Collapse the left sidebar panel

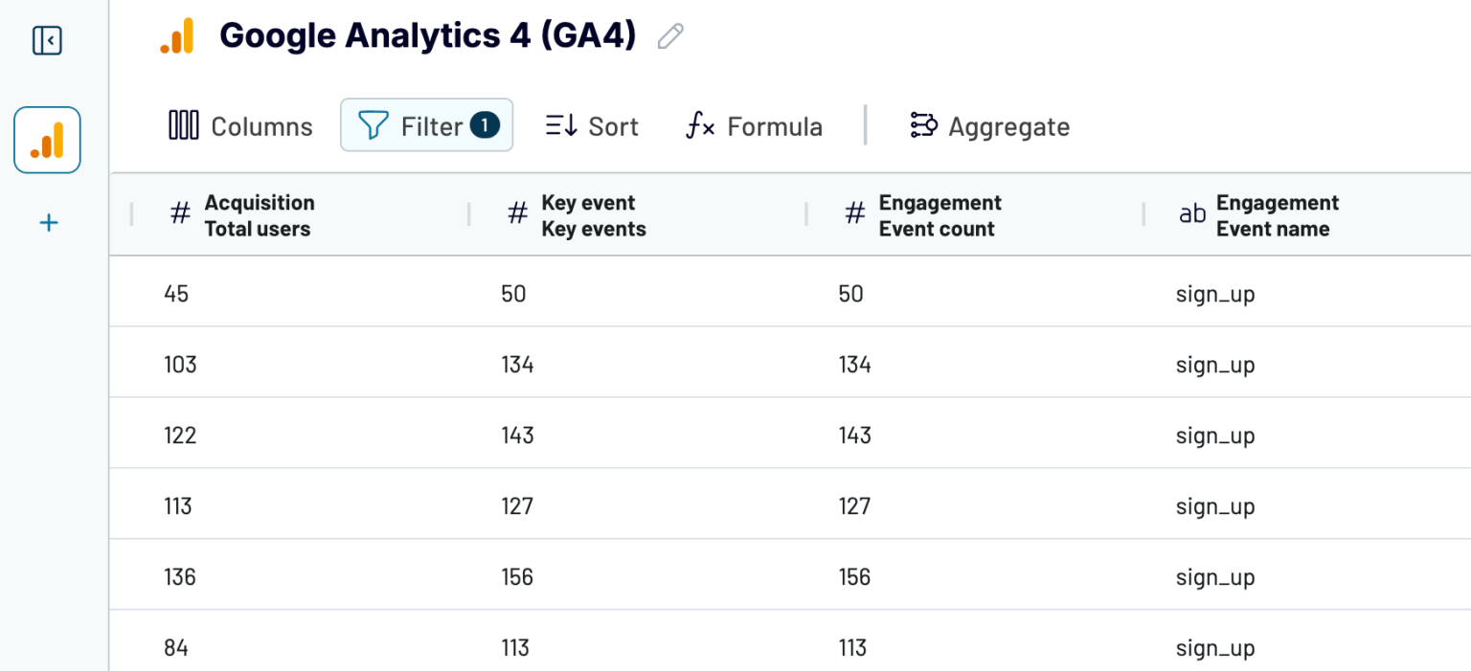[x=46, y=40]
